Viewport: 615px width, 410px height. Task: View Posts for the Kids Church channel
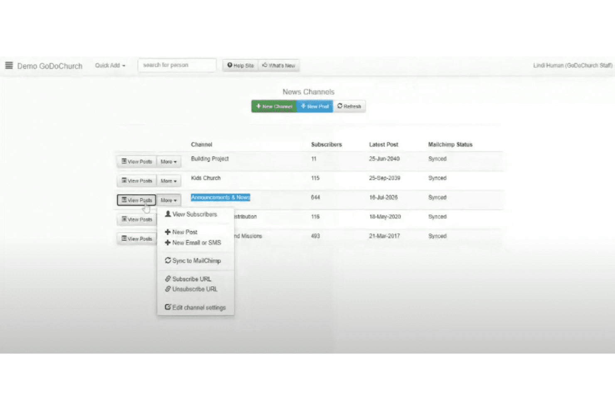pos(137,181)
